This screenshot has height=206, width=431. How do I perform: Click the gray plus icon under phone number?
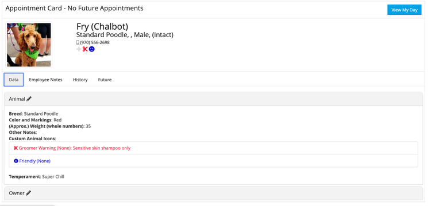79,49
